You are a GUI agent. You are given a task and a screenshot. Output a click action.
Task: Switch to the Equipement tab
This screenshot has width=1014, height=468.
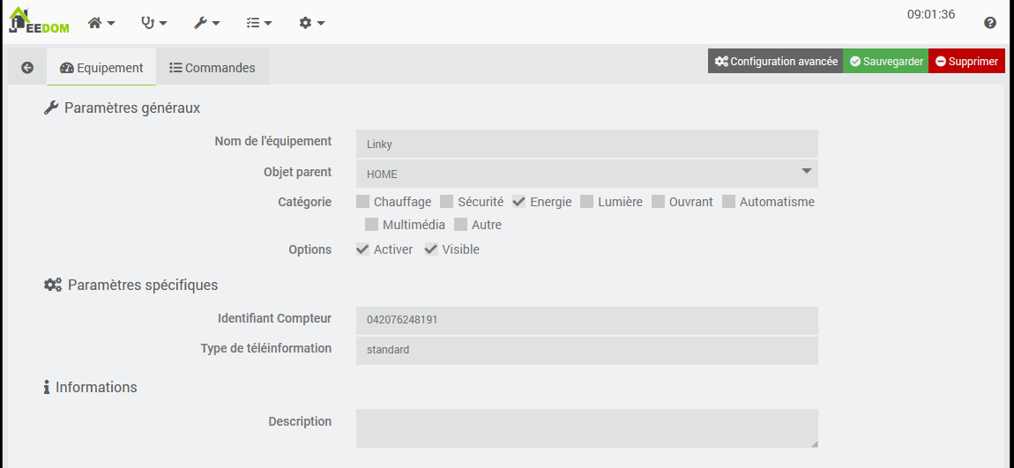coord(101,67)
